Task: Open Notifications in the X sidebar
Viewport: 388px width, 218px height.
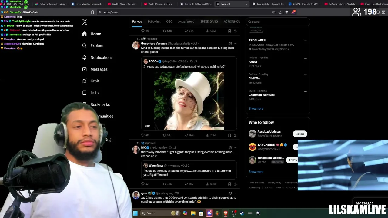Action: (97, 58)
